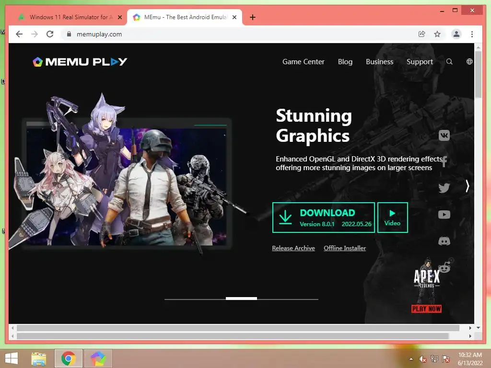Open MEmu's Reddit community icon
The width and height of the screenshot is (491, 368).
[444, 266]
